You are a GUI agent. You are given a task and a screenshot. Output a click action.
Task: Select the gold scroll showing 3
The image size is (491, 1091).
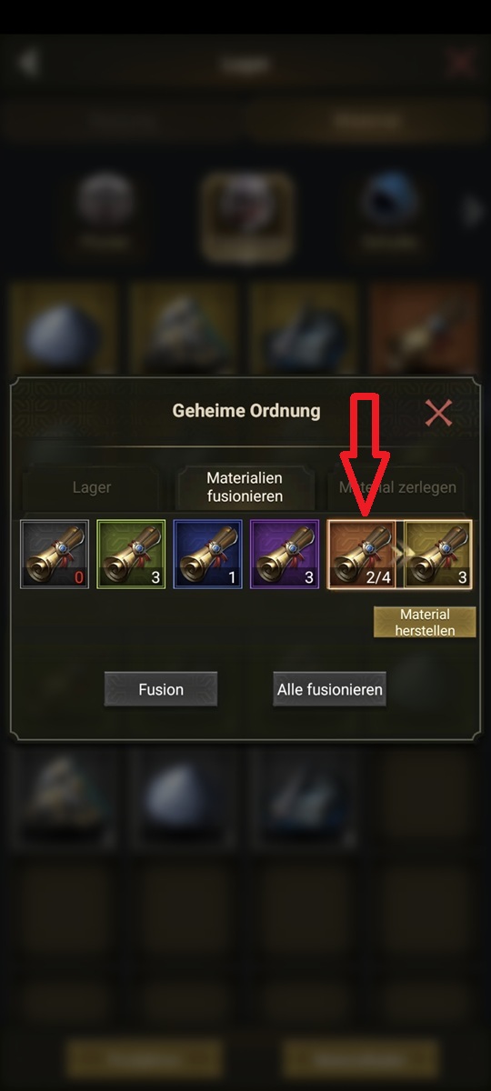pyautogui.click(x=438, y=555)
